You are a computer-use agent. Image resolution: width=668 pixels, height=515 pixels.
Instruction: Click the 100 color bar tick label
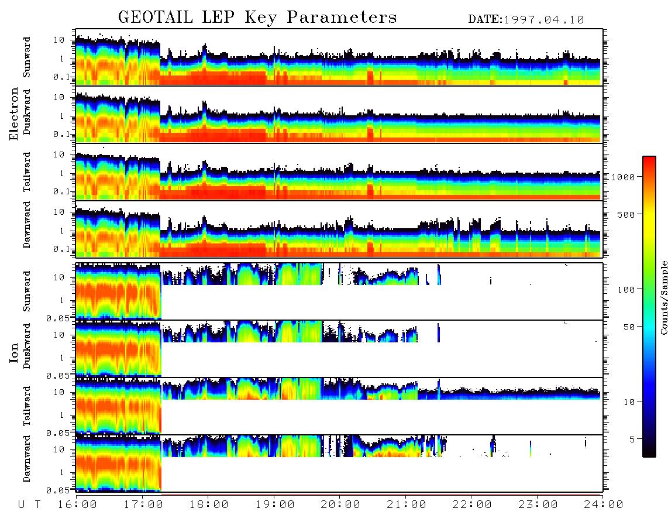coord(626,290)
